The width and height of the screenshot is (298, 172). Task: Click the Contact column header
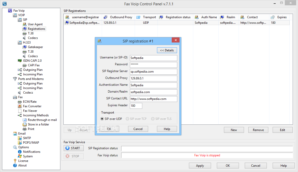pos(254,17)
